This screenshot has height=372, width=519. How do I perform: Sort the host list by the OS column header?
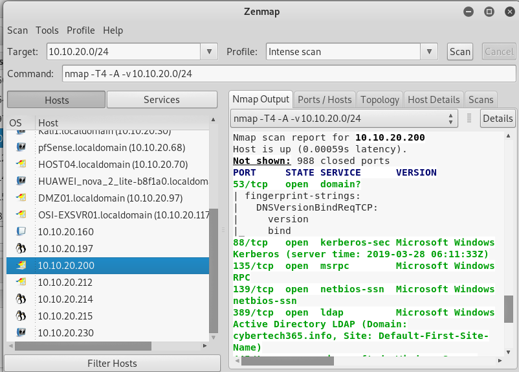click(x=21, y=123)
